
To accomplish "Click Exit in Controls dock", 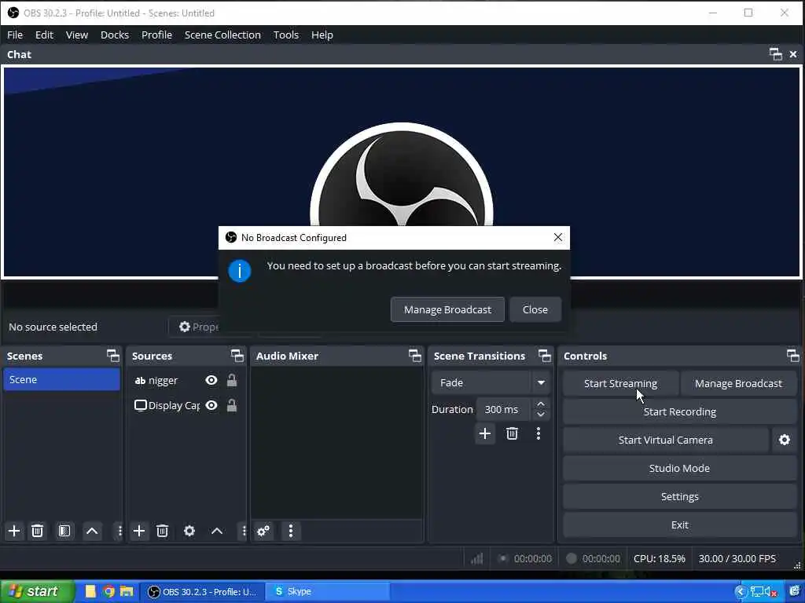I will click(680, 524).
